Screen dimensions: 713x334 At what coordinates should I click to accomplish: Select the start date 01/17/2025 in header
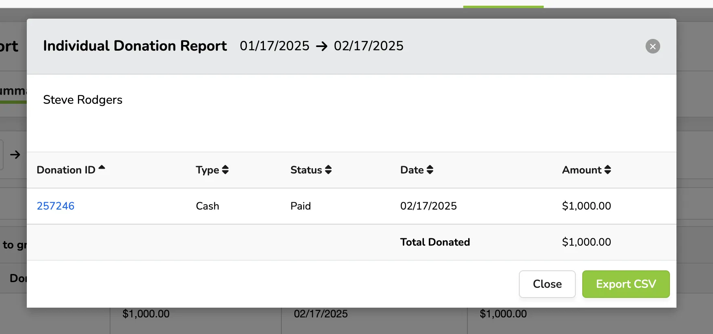point(274,46)
